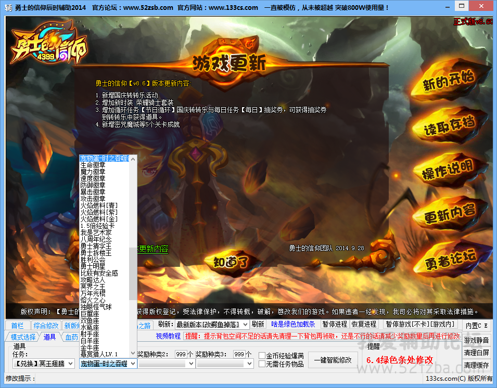Click app icon in title bar

(x=8, y=7)
